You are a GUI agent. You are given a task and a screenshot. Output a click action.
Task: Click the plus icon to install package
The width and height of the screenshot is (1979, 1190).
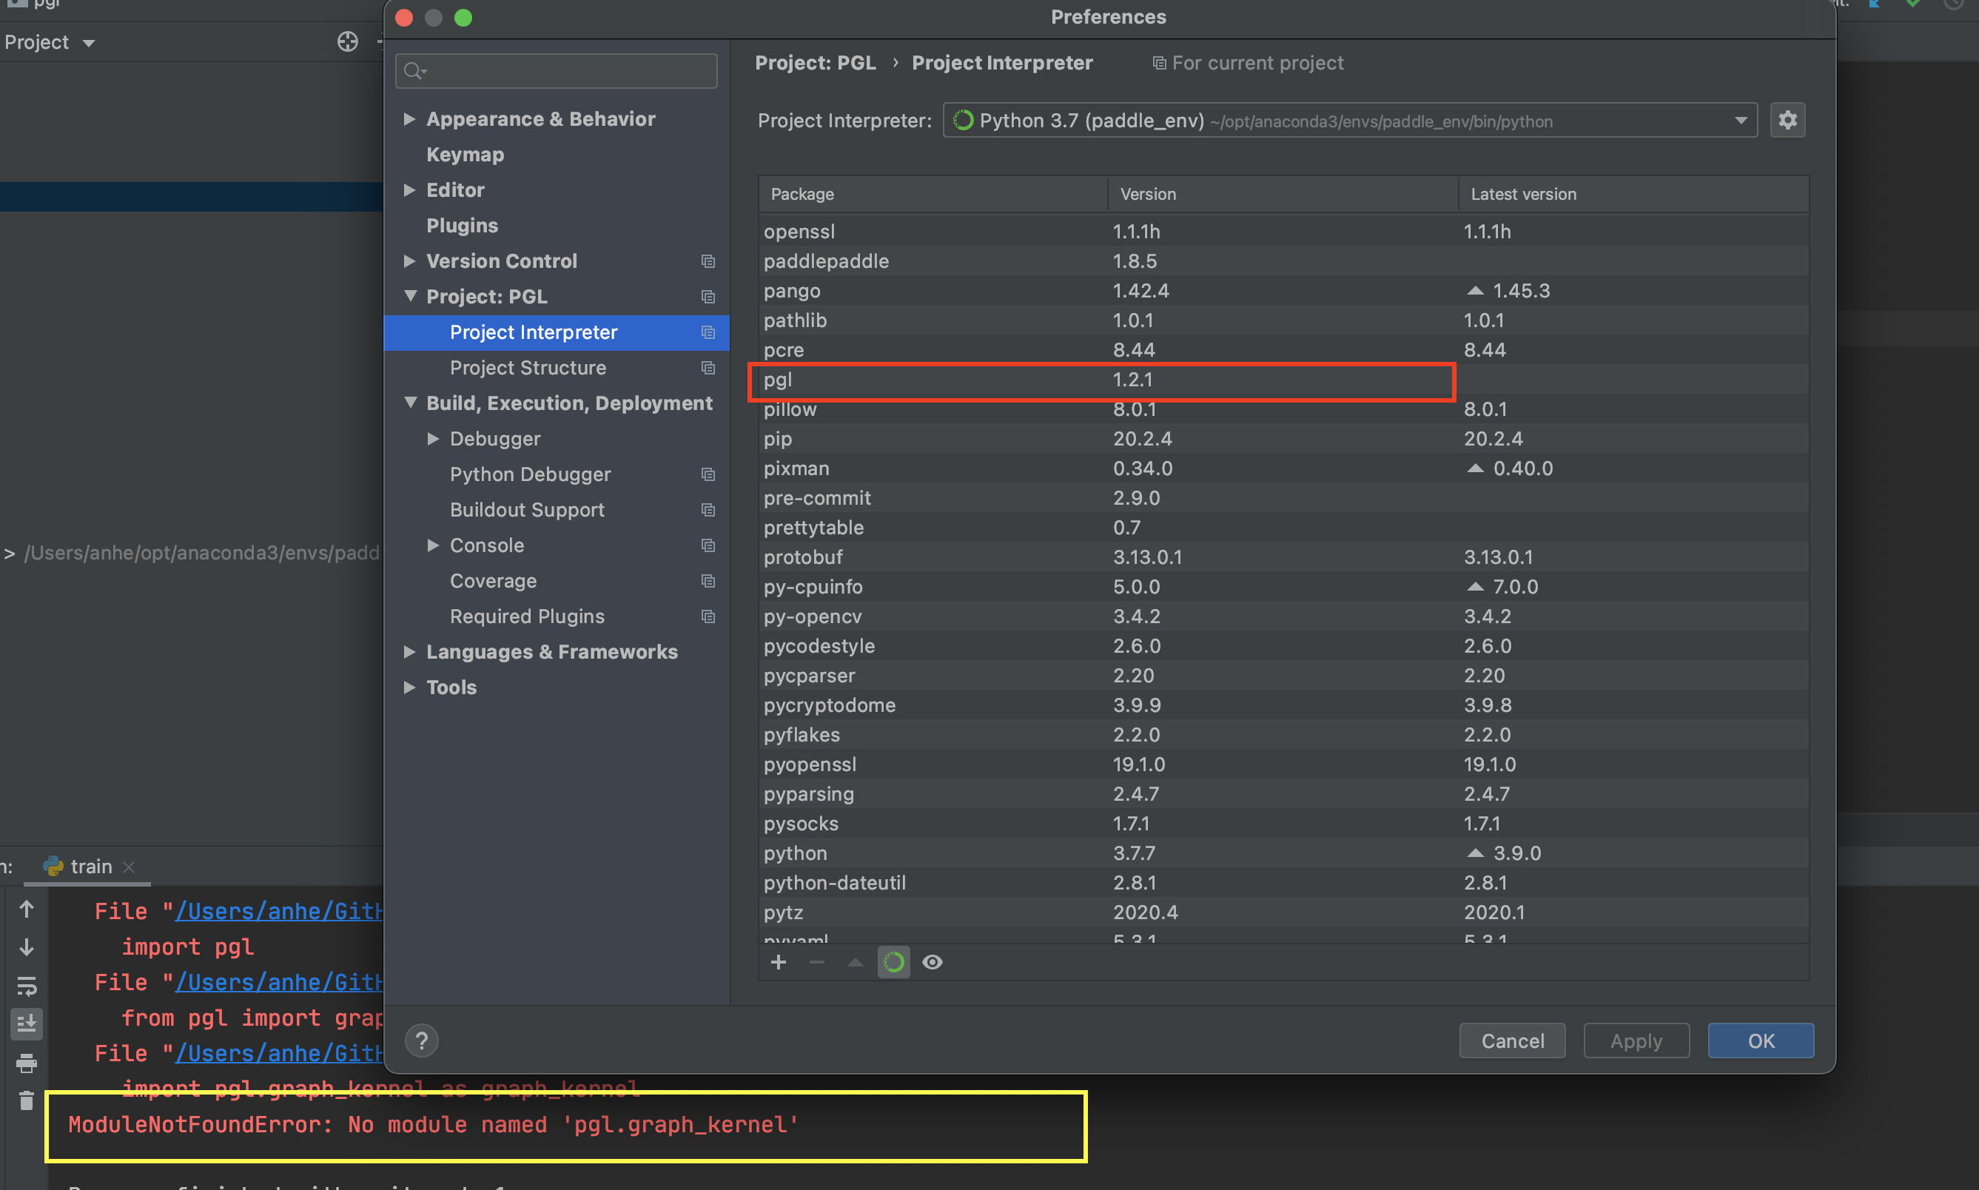coord(778,962)
